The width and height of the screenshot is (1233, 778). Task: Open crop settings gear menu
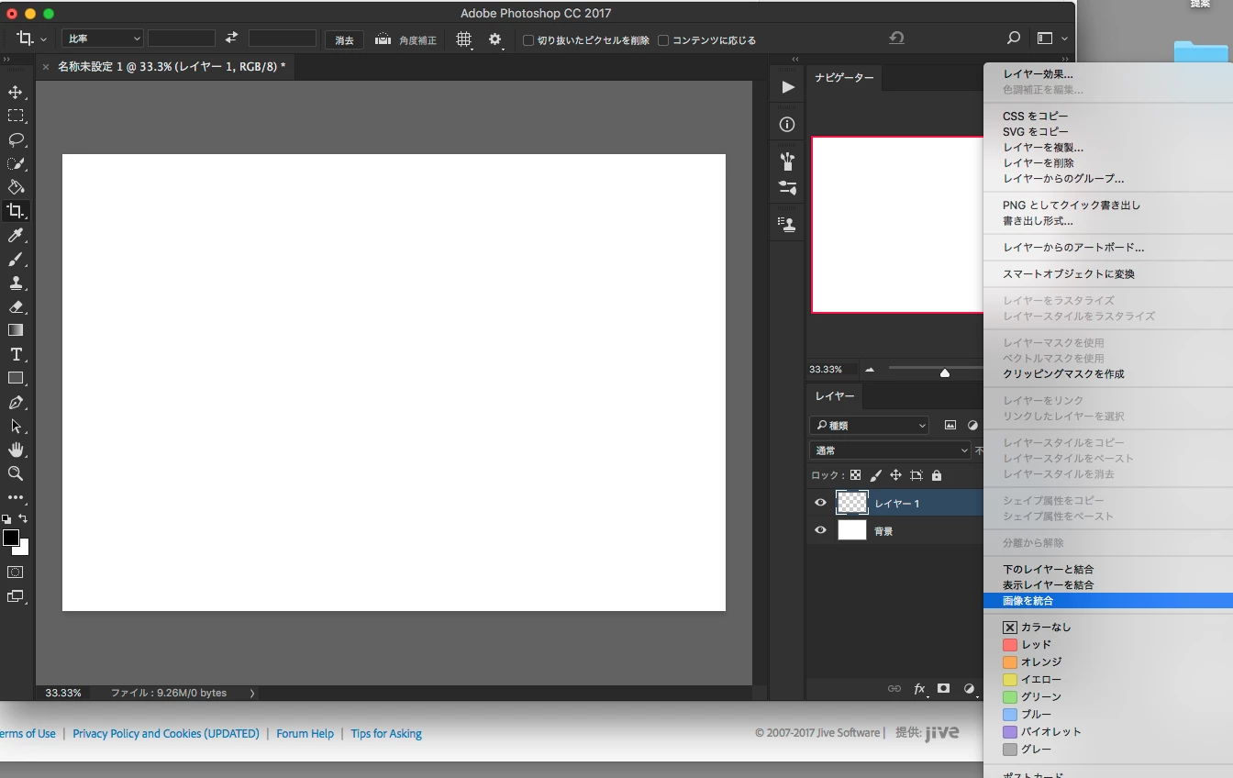click(x=496, y=39)
